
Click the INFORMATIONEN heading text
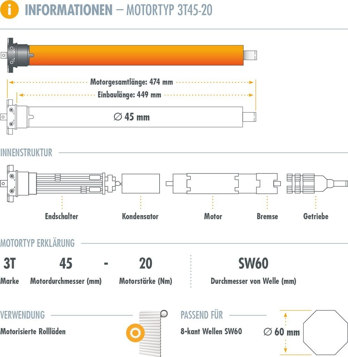point(68,10)
